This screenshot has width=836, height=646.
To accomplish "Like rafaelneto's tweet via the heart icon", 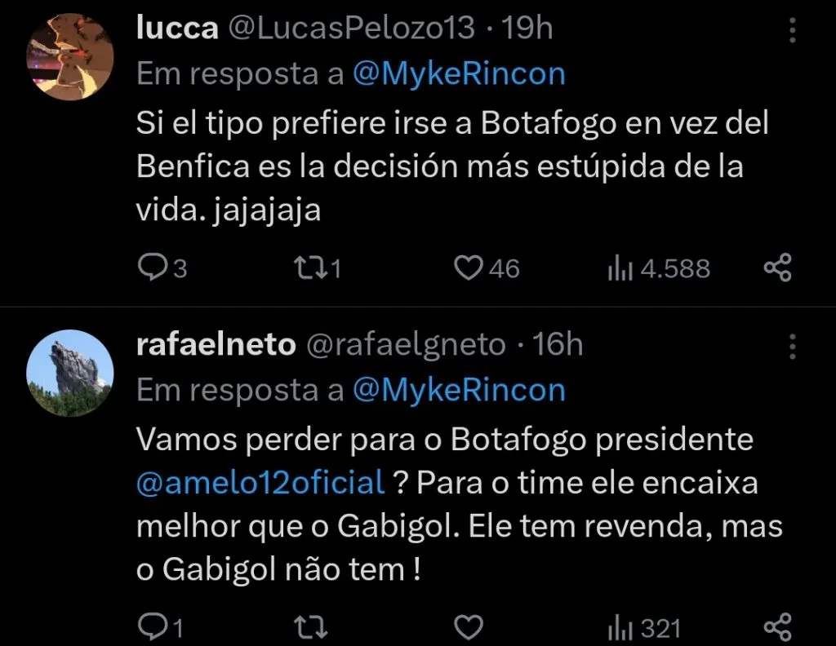I will pyautogui.click(x=467, y=626).
